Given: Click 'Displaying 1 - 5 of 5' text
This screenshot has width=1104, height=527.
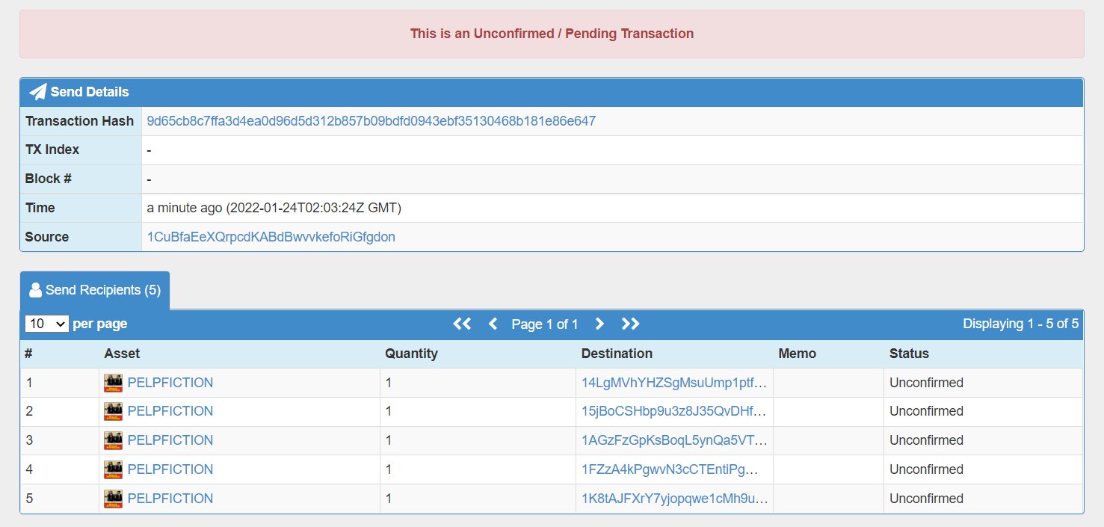Looking at the screenshot, I should [x=1020, y=324].
